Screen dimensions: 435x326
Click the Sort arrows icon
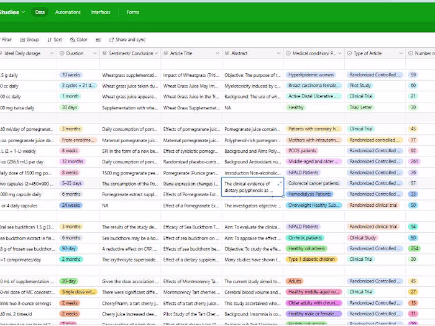[50, 40]
